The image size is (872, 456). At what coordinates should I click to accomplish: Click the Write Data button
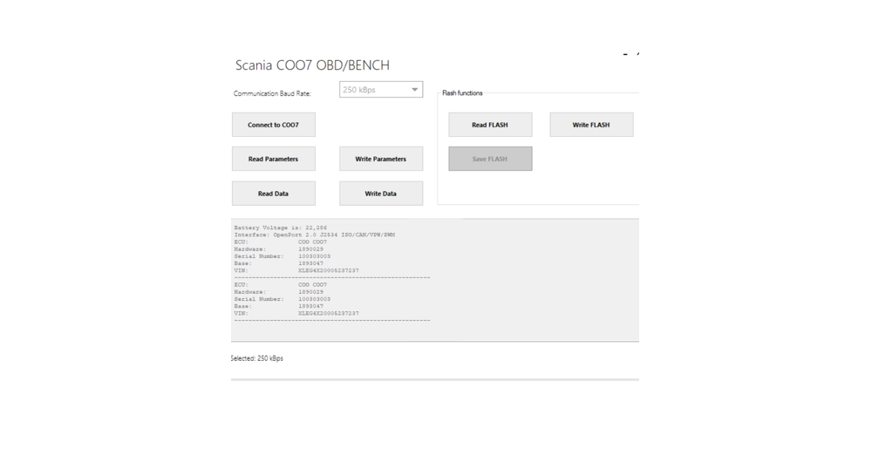tap(381, 194)
